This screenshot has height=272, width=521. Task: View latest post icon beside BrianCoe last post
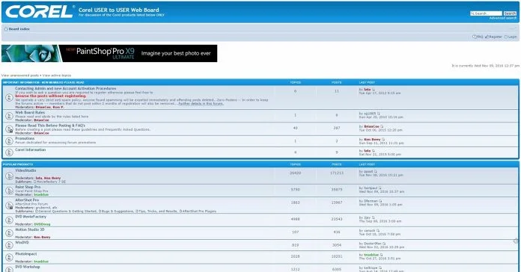pos(382,126)
